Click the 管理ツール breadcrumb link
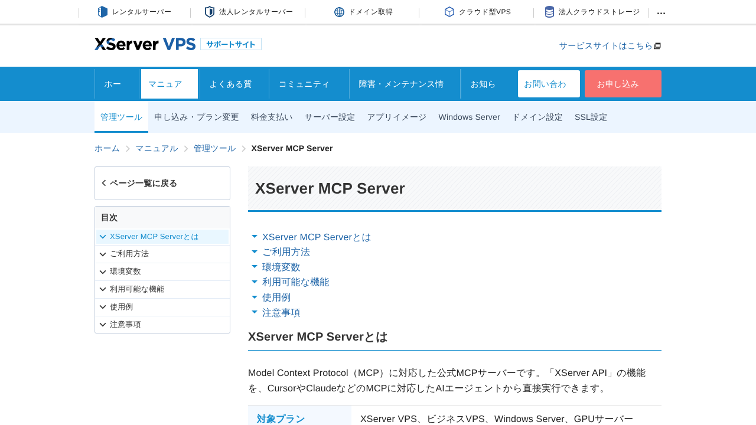 click(x=214, y=148)
